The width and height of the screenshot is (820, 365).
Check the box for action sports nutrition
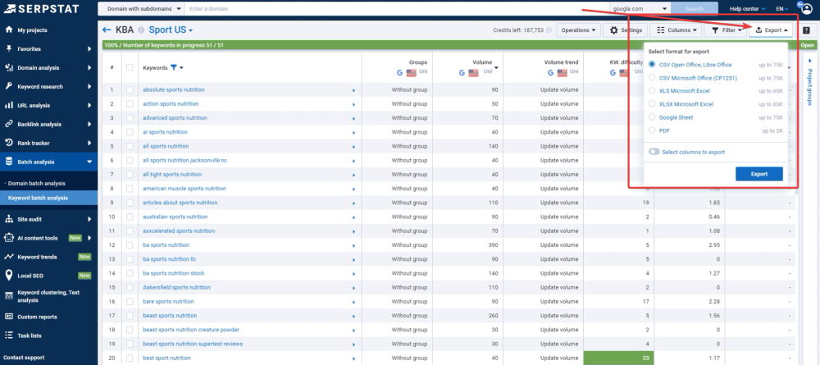130,104
